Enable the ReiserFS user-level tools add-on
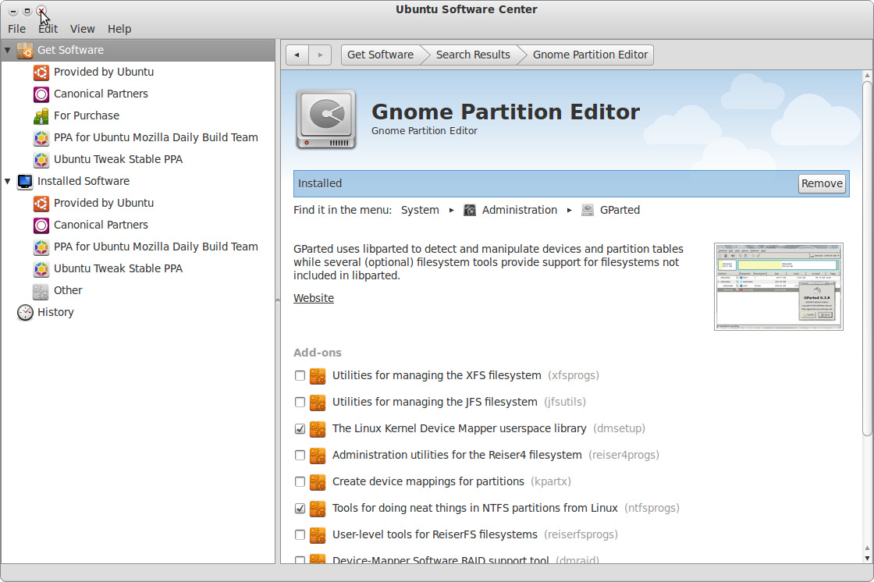The height and width of the screenshot is (582, 874). (300, 534)
